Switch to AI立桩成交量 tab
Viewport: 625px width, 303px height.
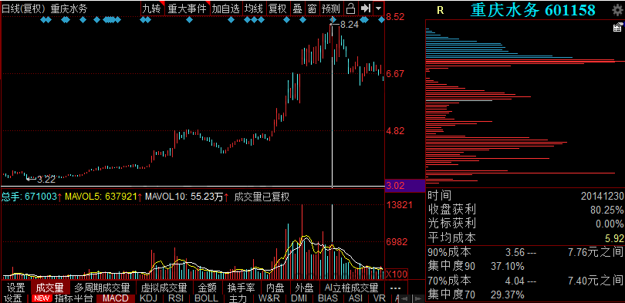click(351, 288)
